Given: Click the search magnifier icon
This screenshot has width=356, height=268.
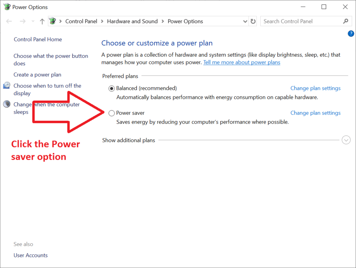Looking at the screenshot, I should click(345, 21).
